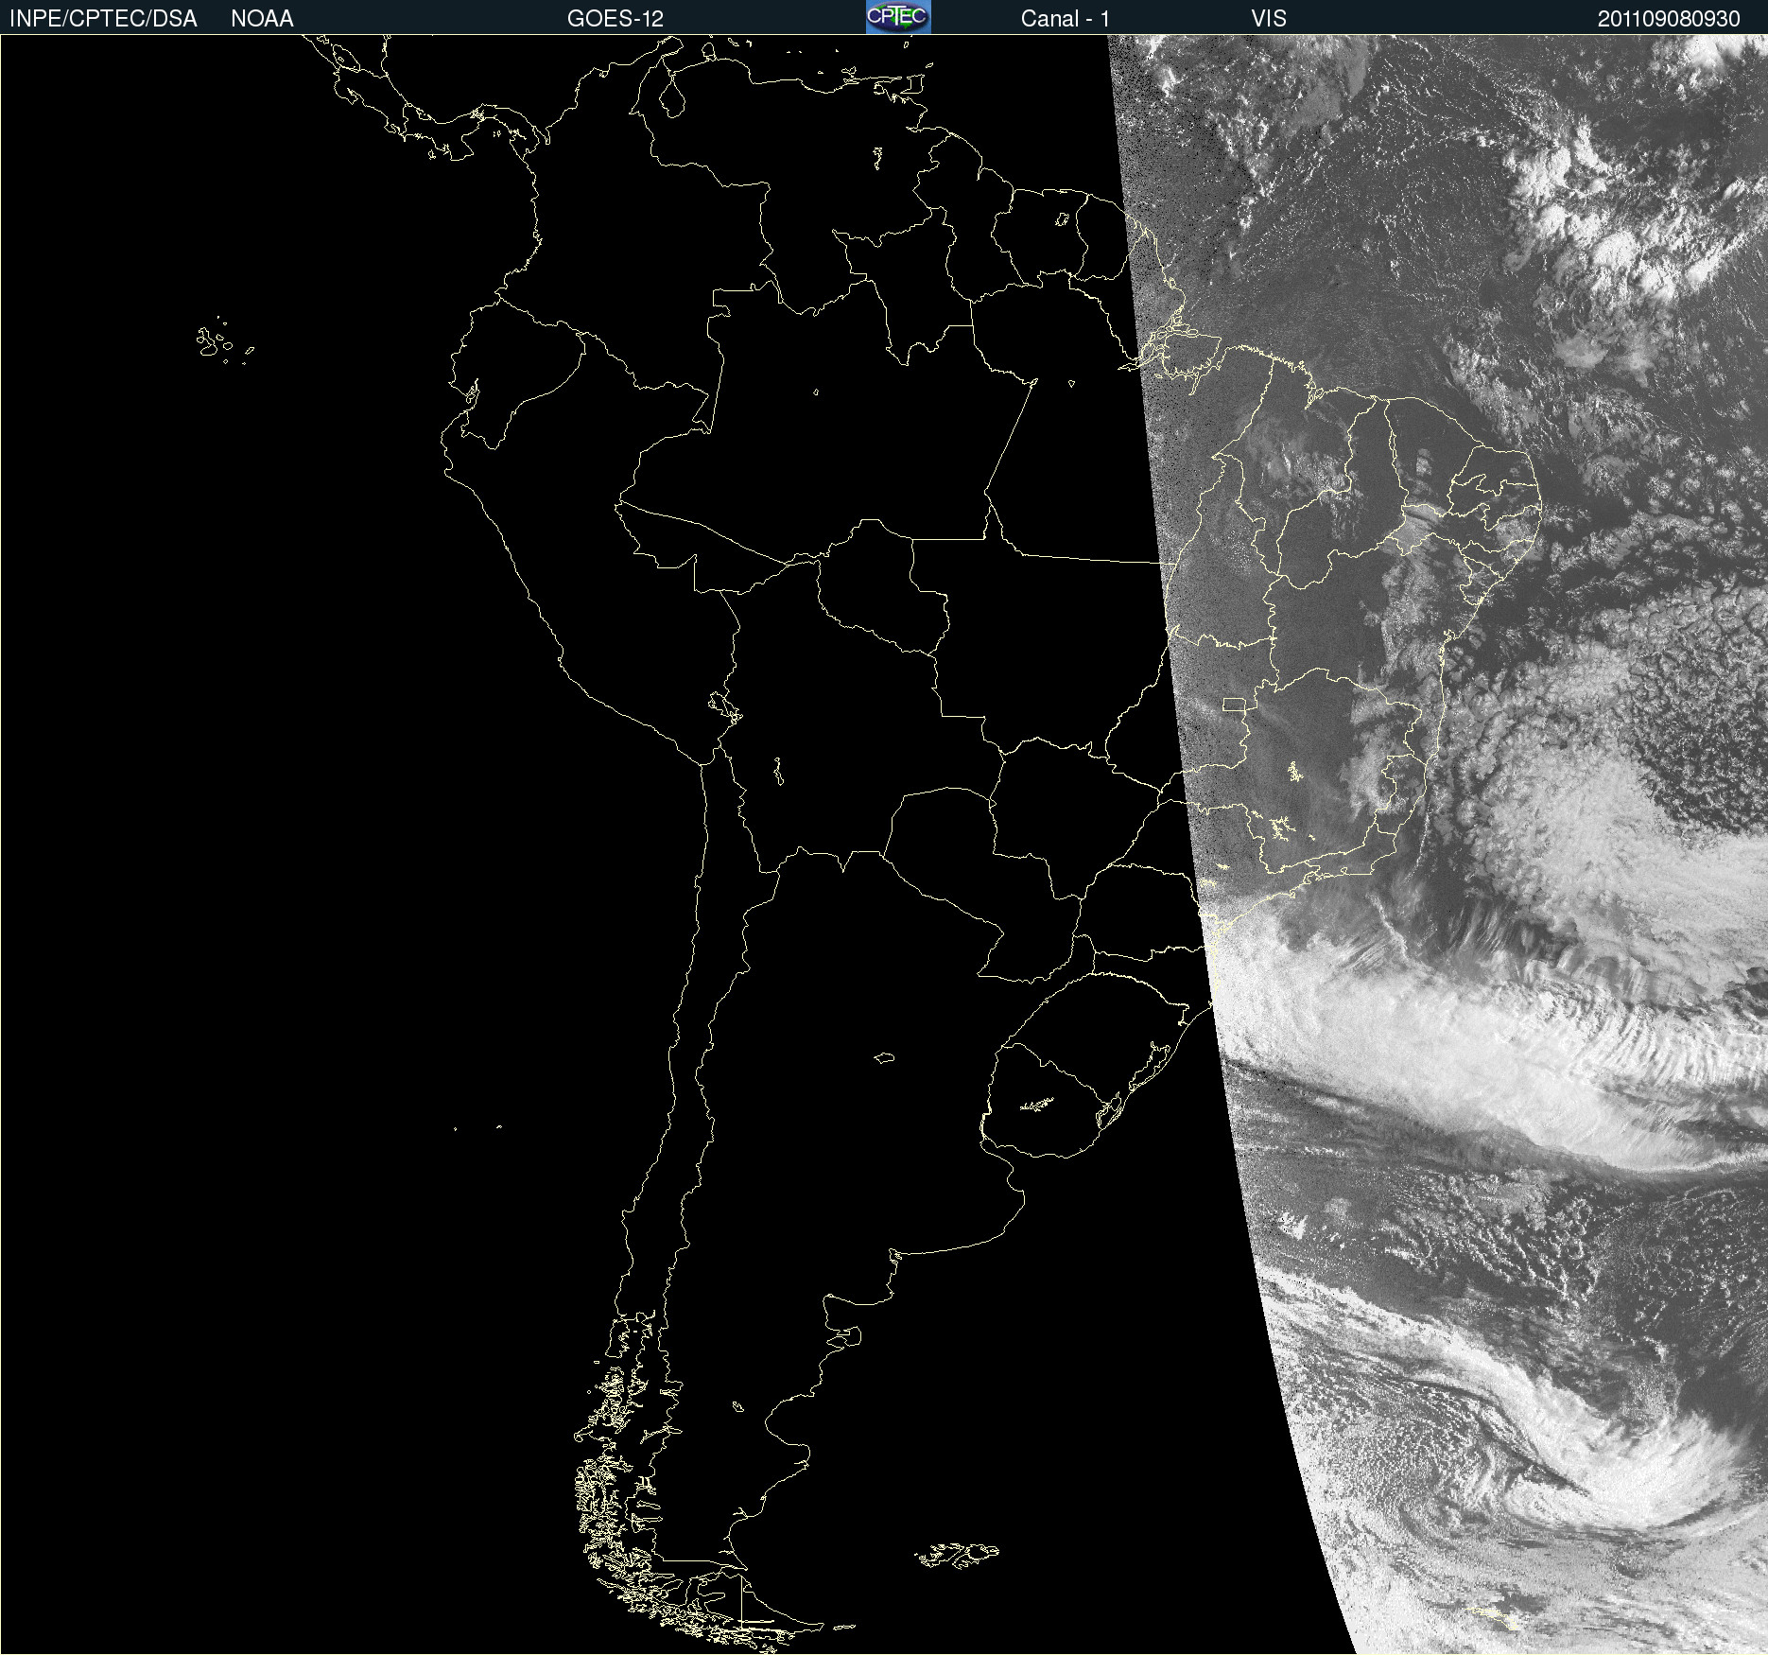This screenshot has width=1768, height=1655.
Task: Click the Canal - 1 label
Action: coord(1066,19)
